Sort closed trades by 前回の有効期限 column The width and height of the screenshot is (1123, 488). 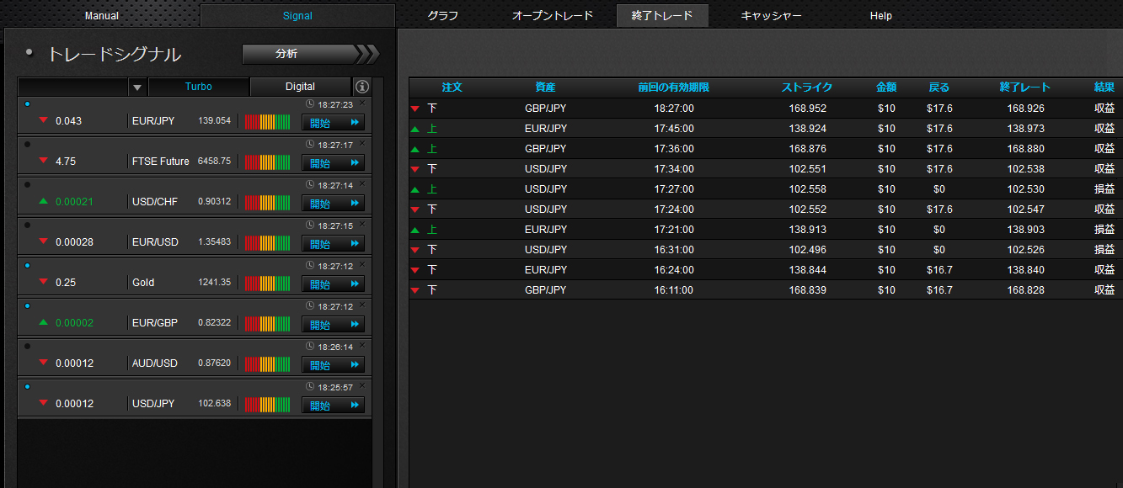(673, 88)
